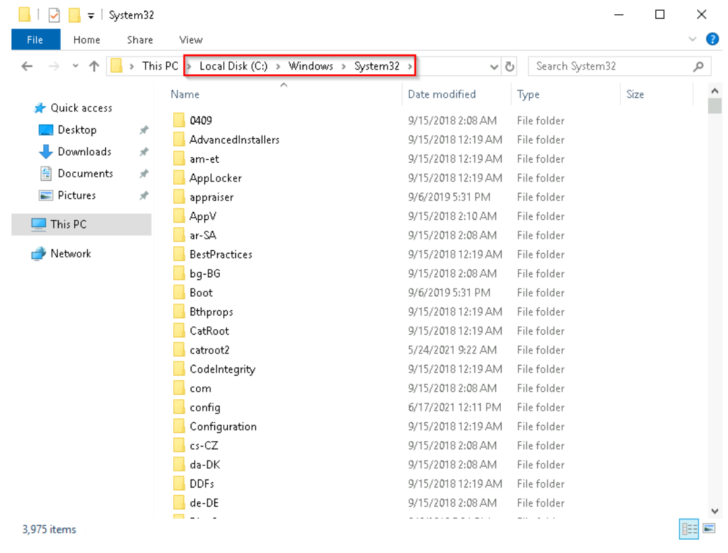Switch to large icons view in status bar
728x553 pixels.
point(709,529)
